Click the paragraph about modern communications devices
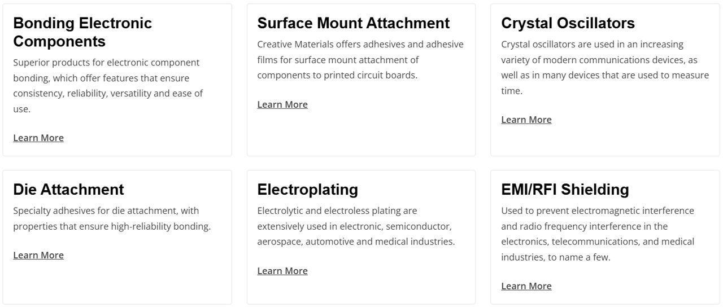 point(604,67)
